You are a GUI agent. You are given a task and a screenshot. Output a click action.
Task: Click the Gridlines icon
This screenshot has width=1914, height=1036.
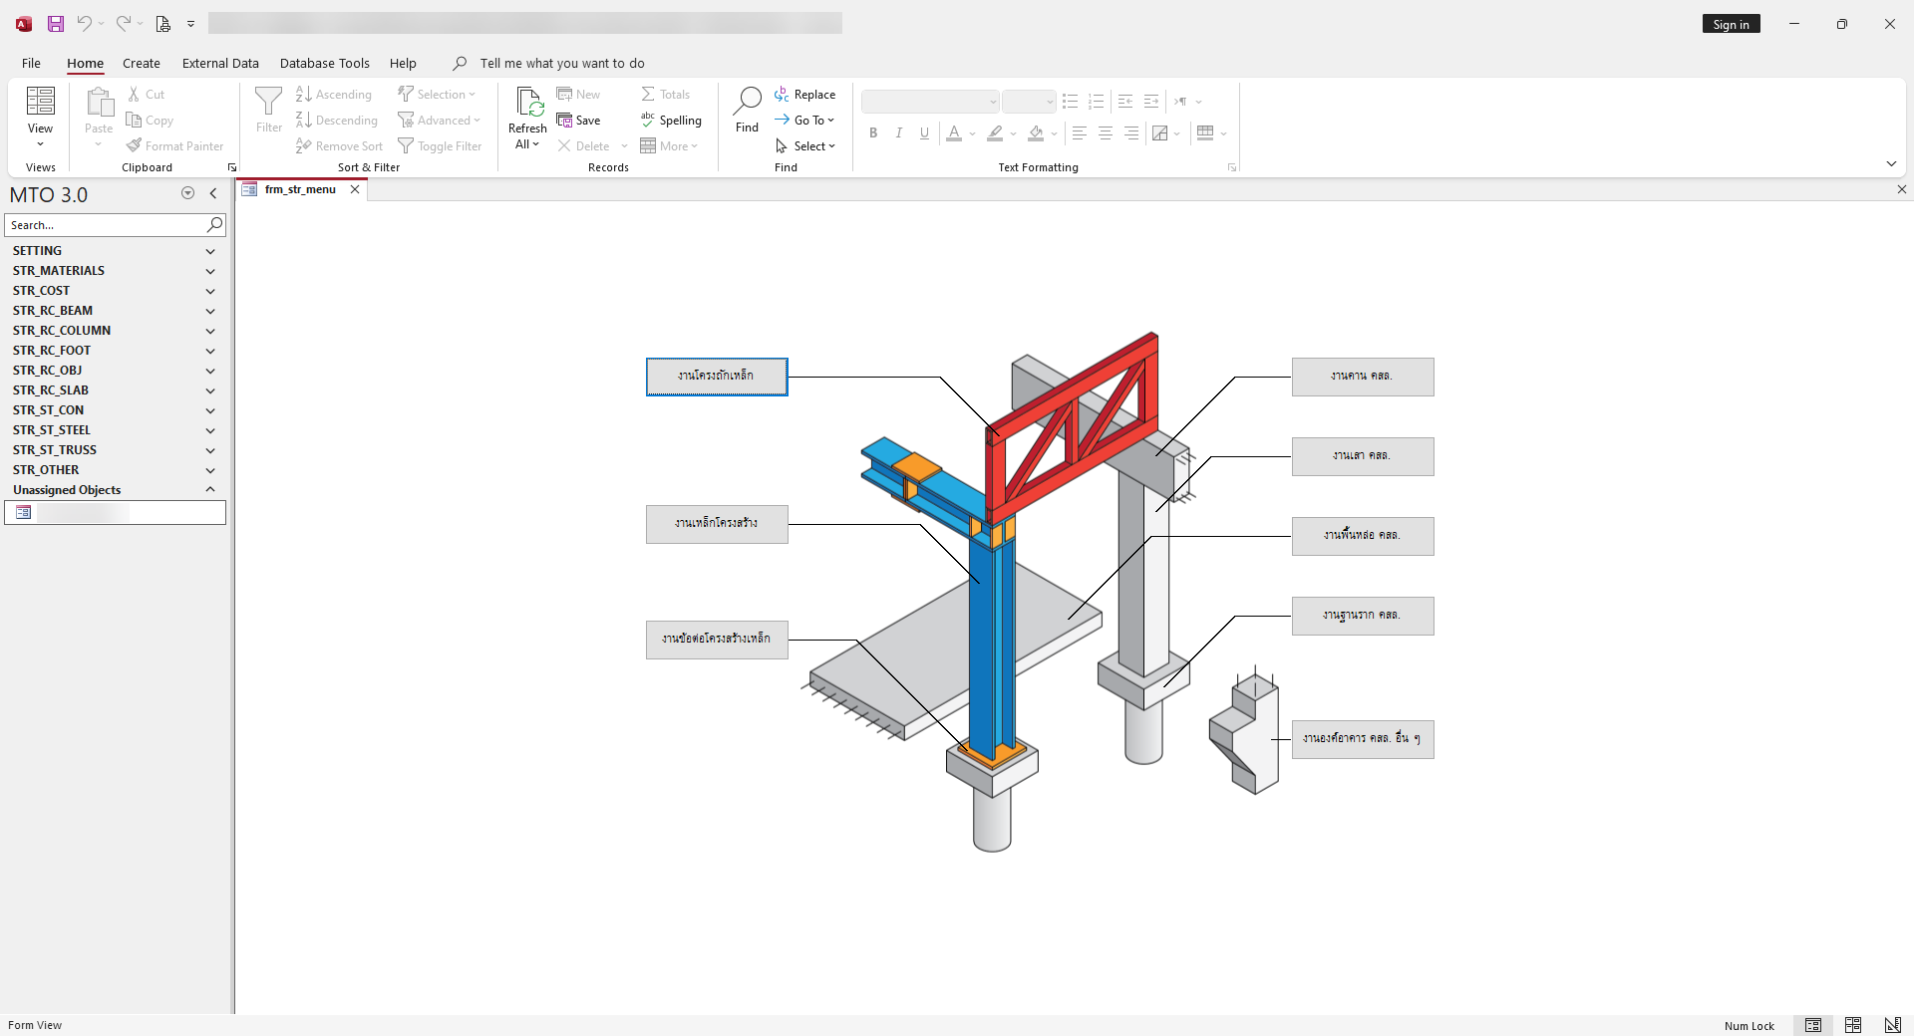[x=1205, y=132]
